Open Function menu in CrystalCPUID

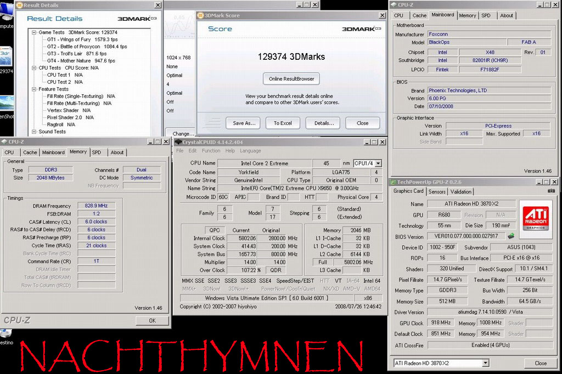pyautogui.click(x=211, y=151)
